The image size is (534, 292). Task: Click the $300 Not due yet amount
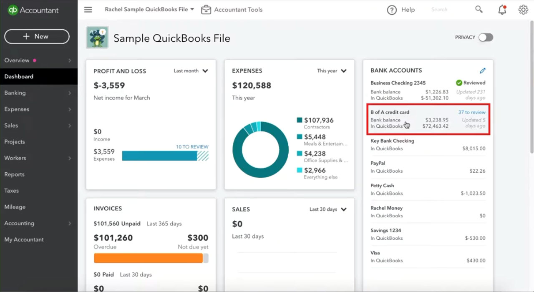click(x=198, y=238)
